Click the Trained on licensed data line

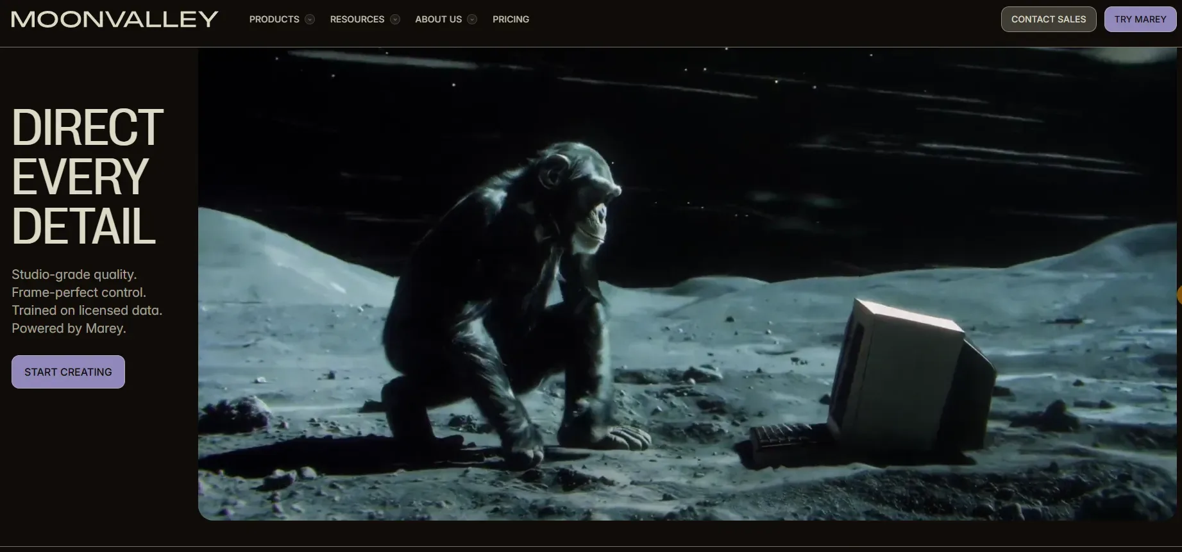tap(87, 310)
